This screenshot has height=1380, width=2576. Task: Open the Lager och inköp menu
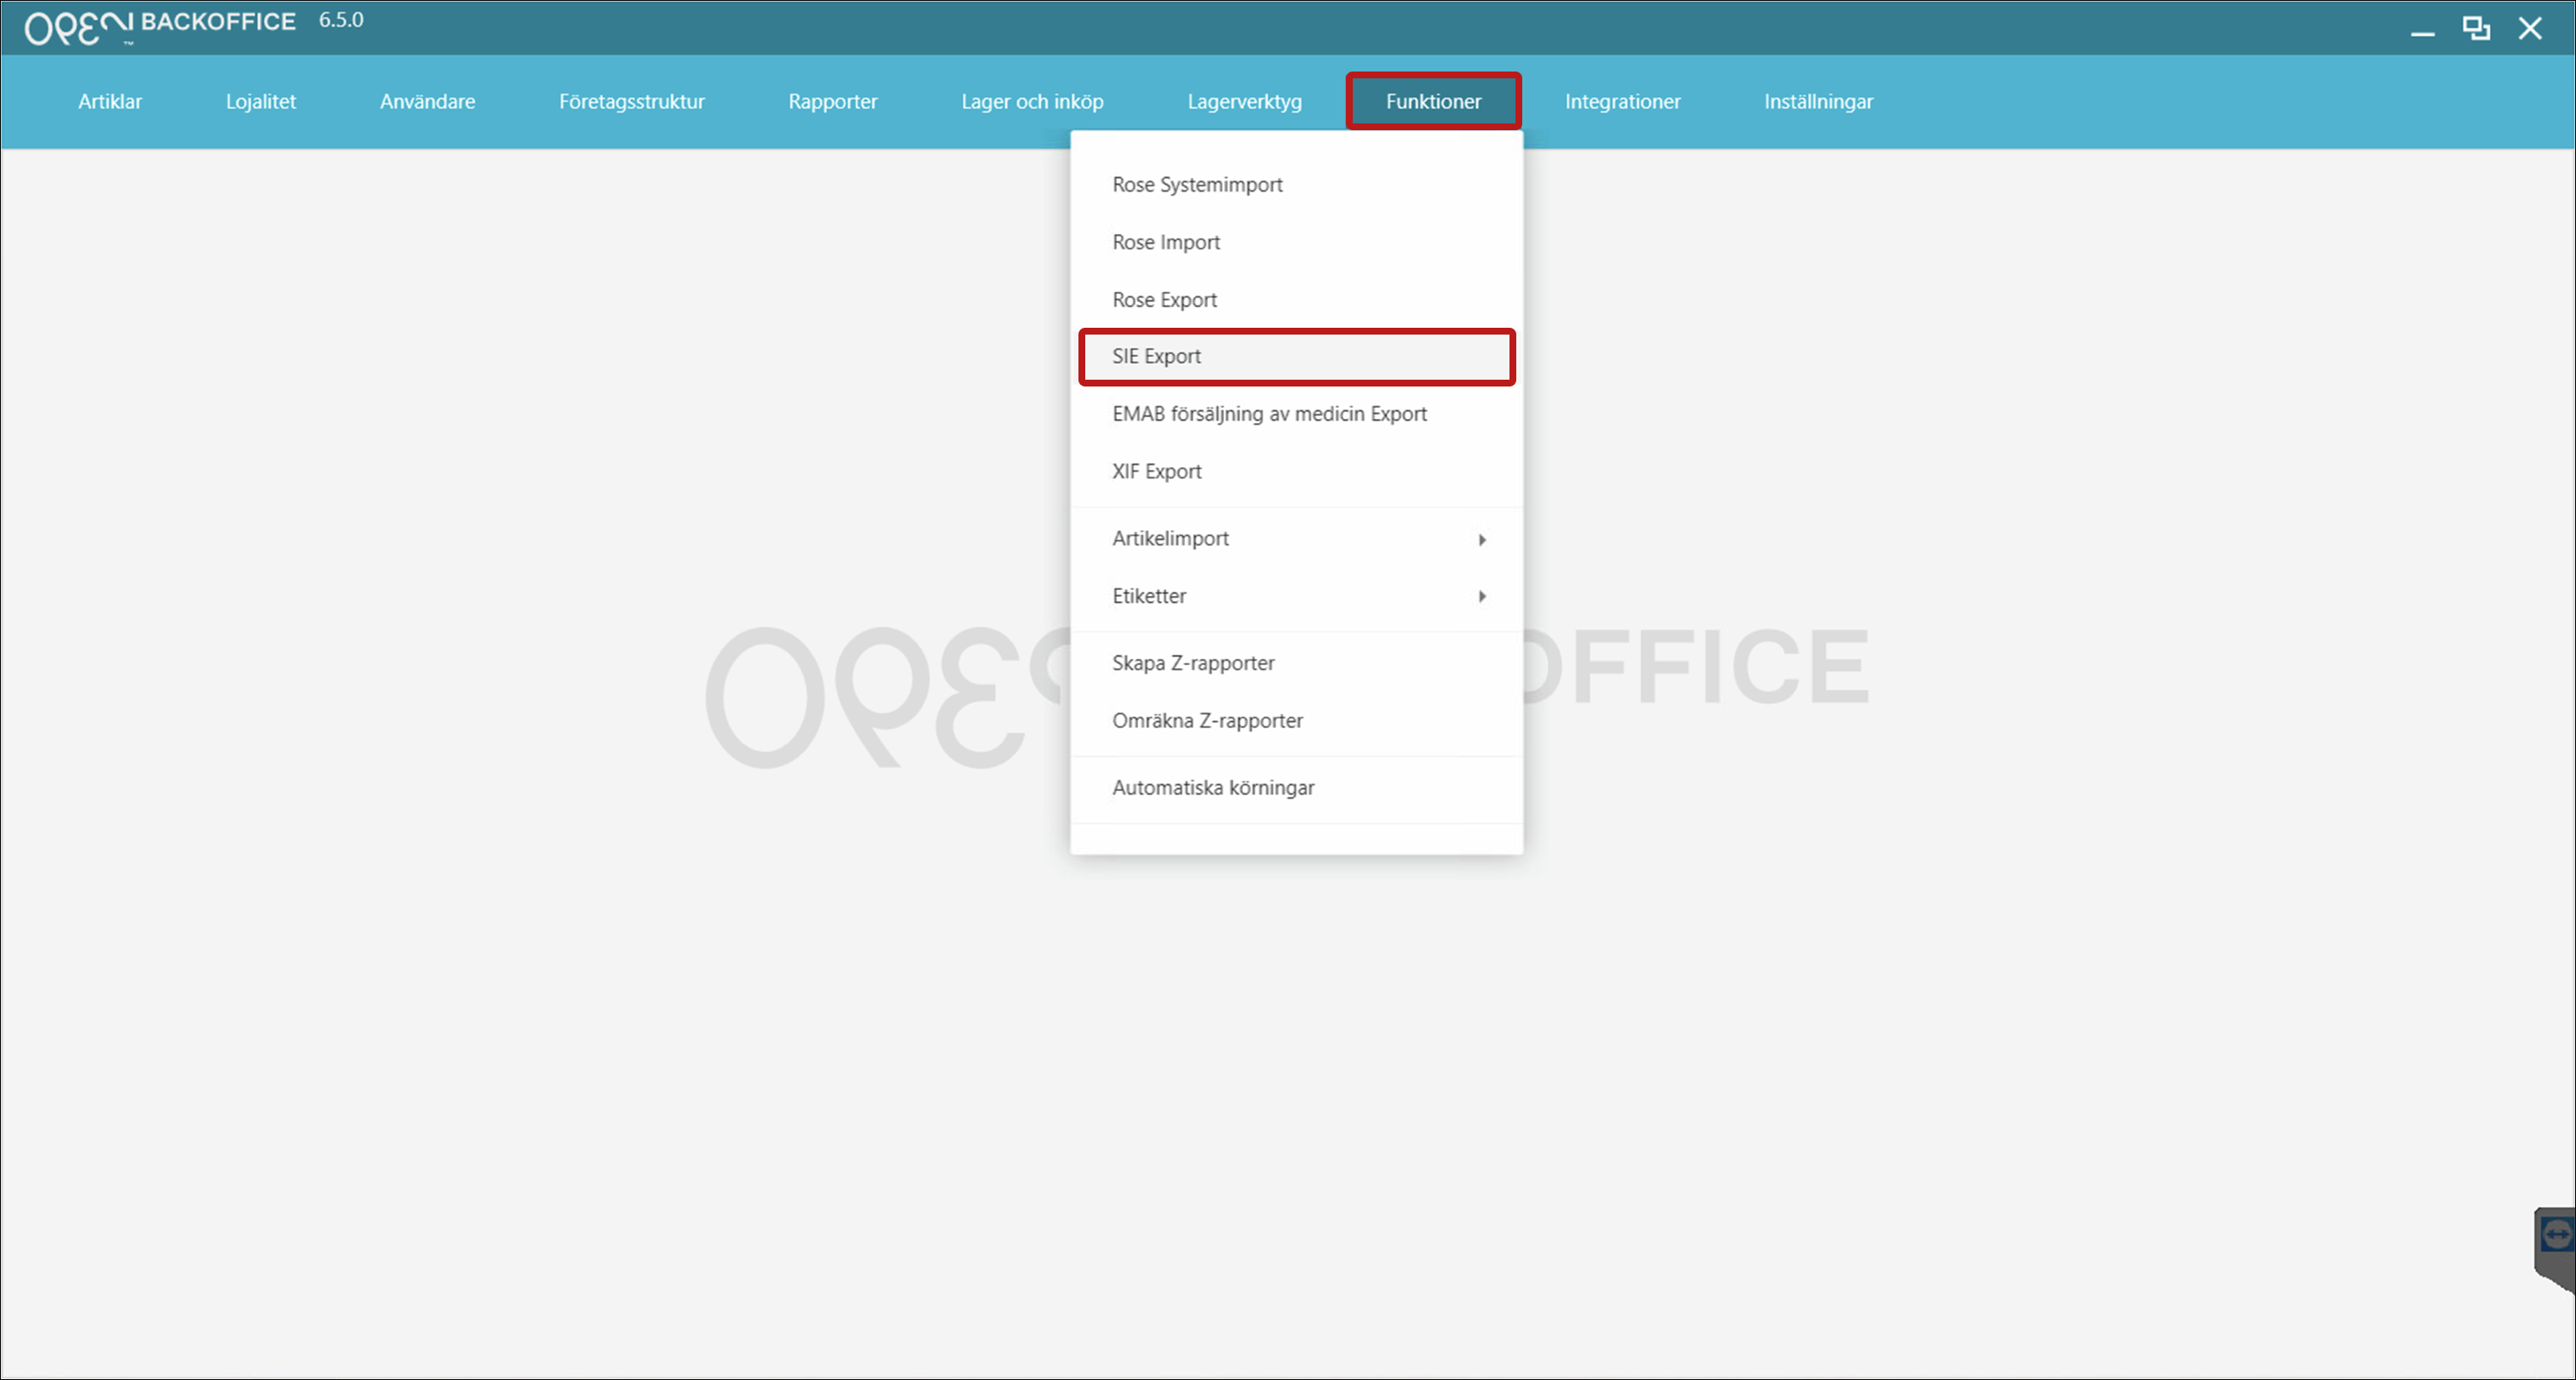tap(1032, 101)
